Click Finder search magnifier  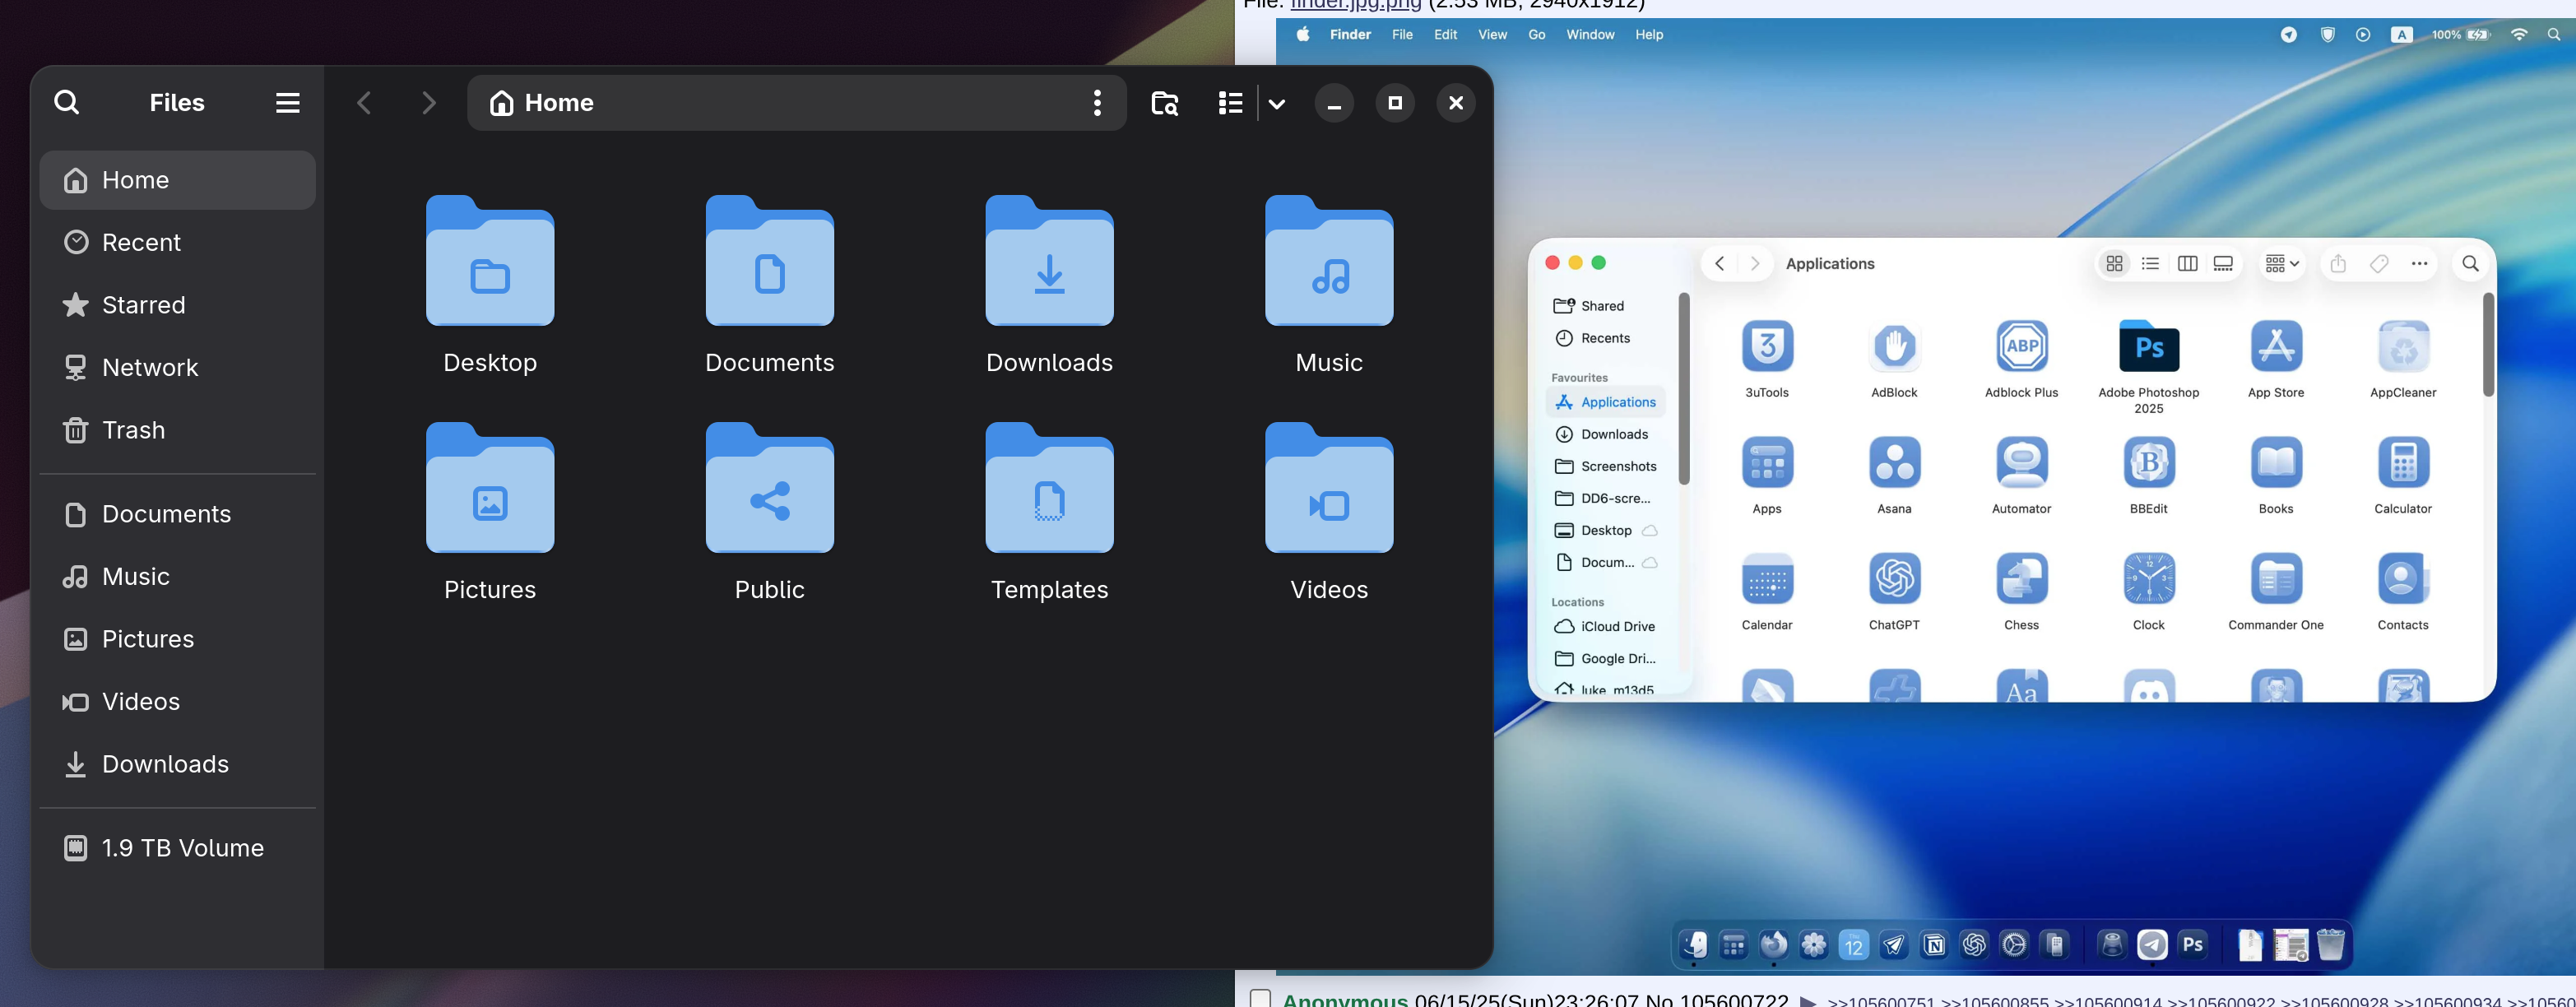point(2470,264)
